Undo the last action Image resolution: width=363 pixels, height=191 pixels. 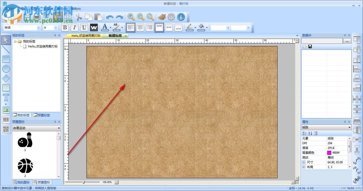[x=110, y=17]
